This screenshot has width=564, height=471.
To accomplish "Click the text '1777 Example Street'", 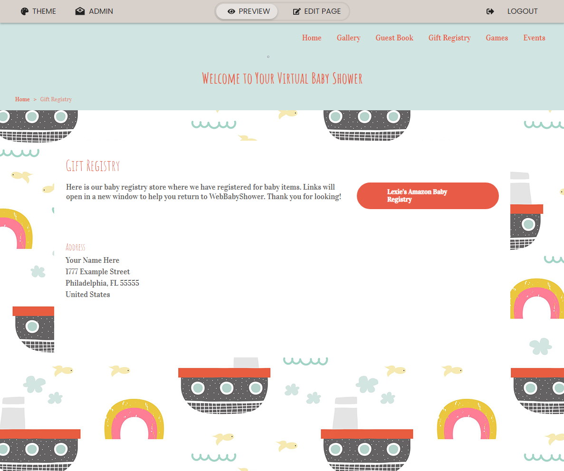I will pos(97,272).
